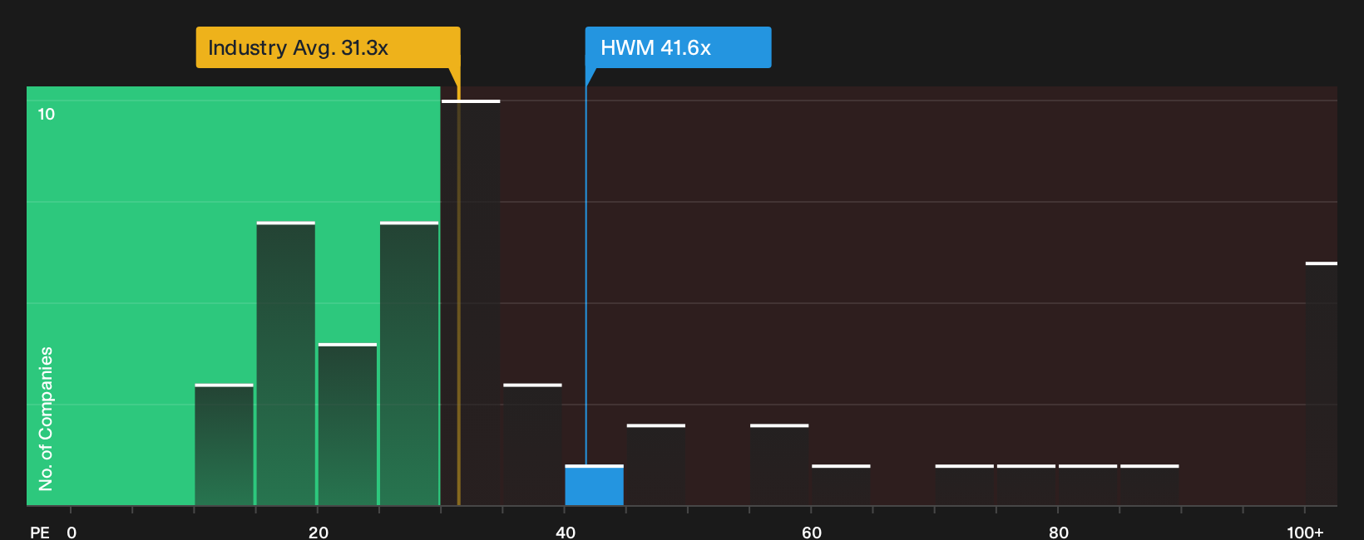
Task: Click the dark bar at 35-40 PE
Action: [533, 444]
